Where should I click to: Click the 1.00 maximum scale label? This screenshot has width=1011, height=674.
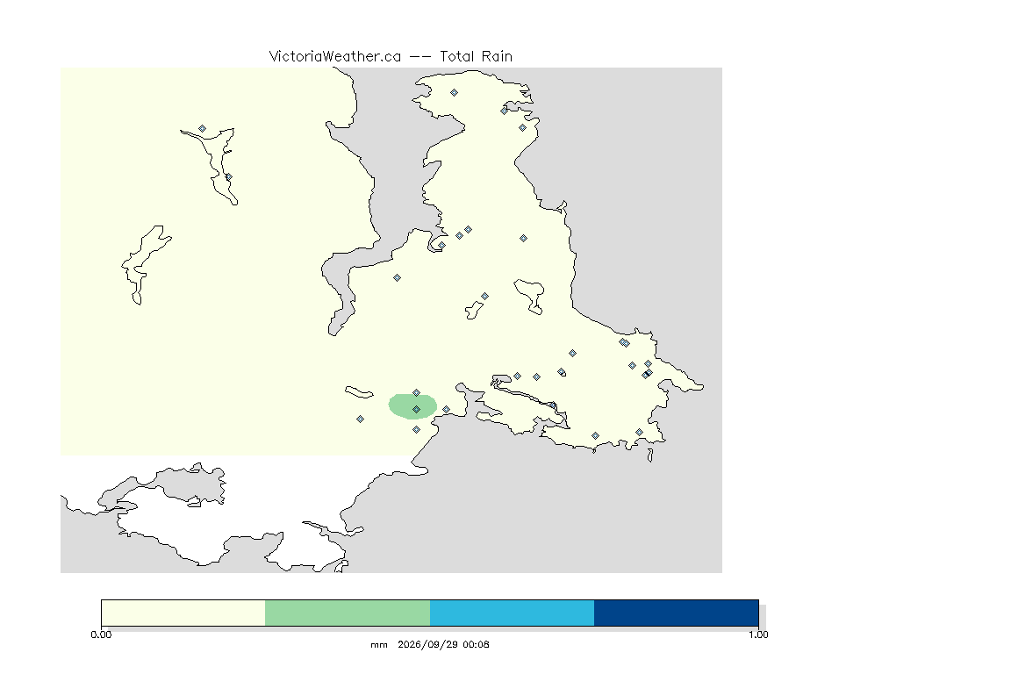coord(758,635)
